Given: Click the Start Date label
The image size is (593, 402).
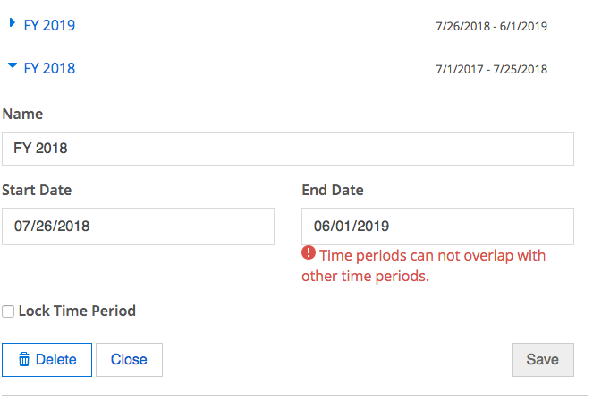Looking at the screenshot, I should point(37,190).
